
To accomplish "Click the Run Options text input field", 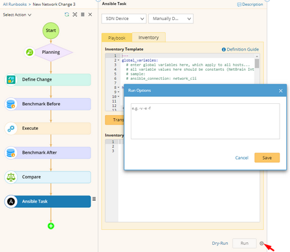I will 205,121.
